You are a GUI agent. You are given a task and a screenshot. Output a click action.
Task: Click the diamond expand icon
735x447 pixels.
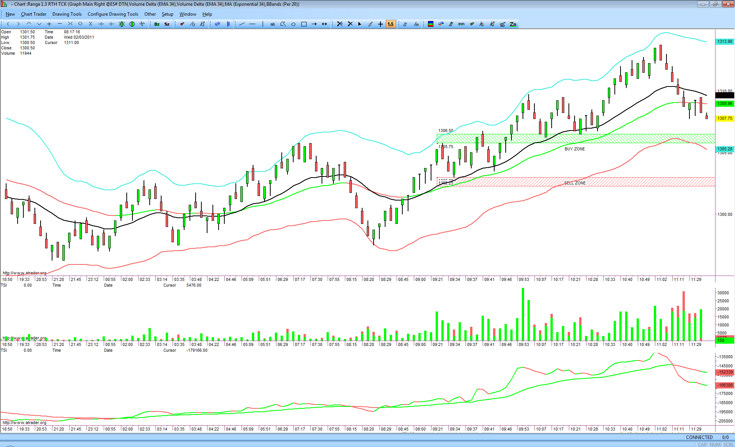(80, 24)
